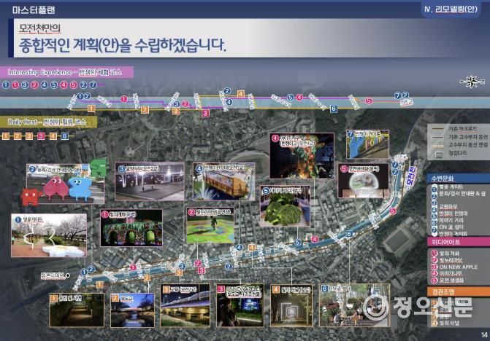Click pink square 3 in Daily Rest sequence
Screen dimensions: 490x341
[41, 136]
